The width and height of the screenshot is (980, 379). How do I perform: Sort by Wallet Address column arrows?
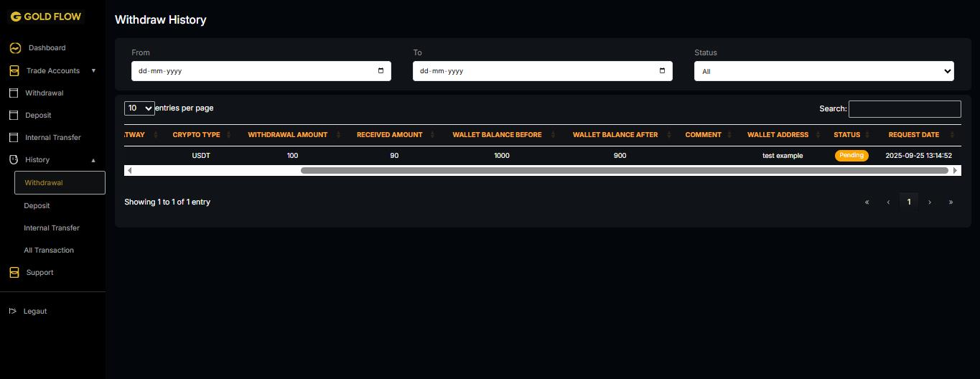point(818,135)
